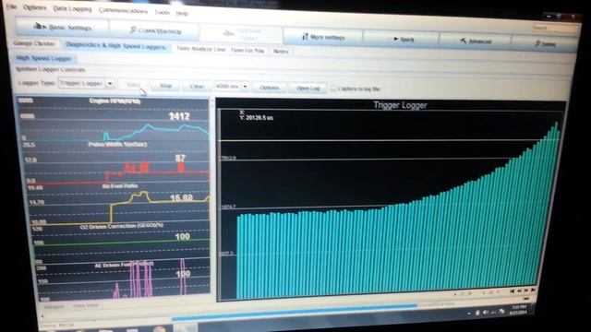The width and height of the screenshot is (591, 332).
Task: Click the Trigger Logger combo box text
Action: pyautogui.click(x=81, y=83)
